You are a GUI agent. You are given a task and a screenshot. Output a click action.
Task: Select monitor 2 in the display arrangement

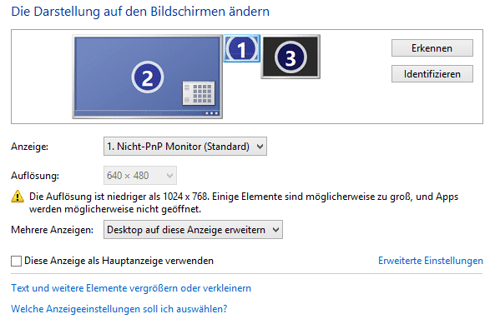coord(147,77)
